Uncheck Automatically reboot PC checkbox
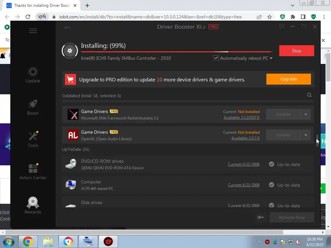 216,58
